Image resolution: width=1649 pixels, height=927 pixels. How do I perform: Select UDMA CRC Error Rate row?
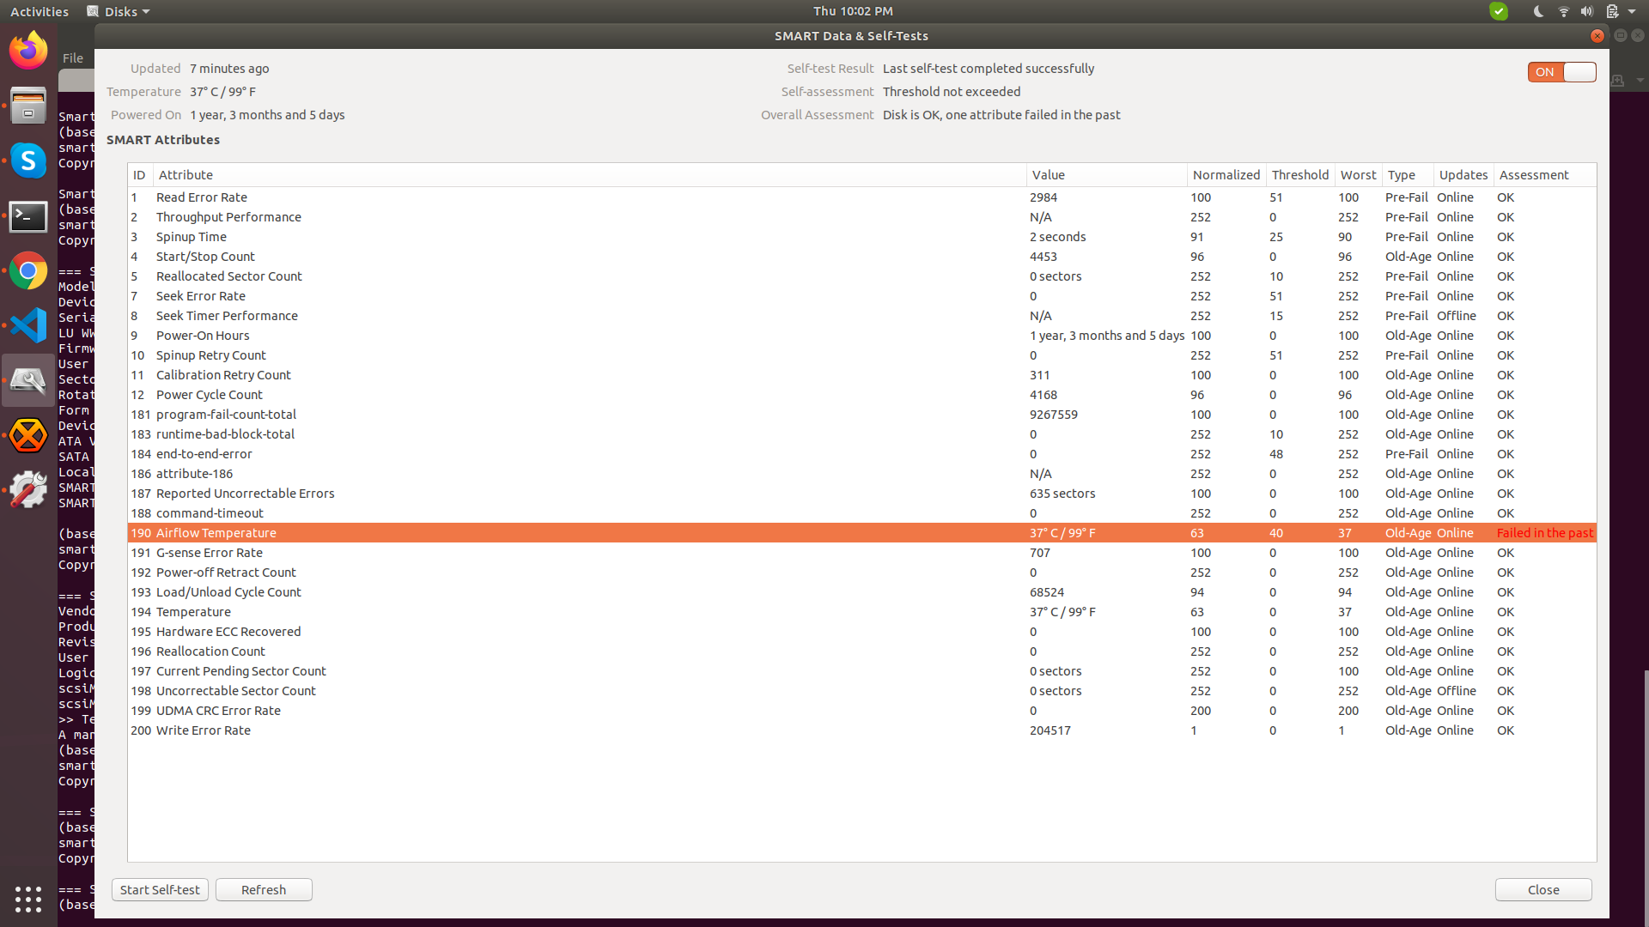[862, 711]
